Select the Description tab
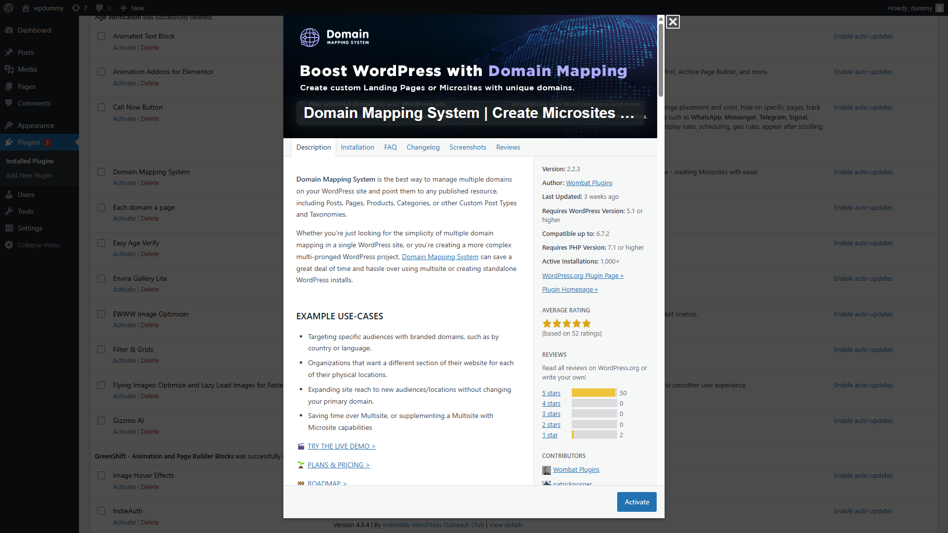Screen dimensions: 948x533 click(x=314, y=147)
